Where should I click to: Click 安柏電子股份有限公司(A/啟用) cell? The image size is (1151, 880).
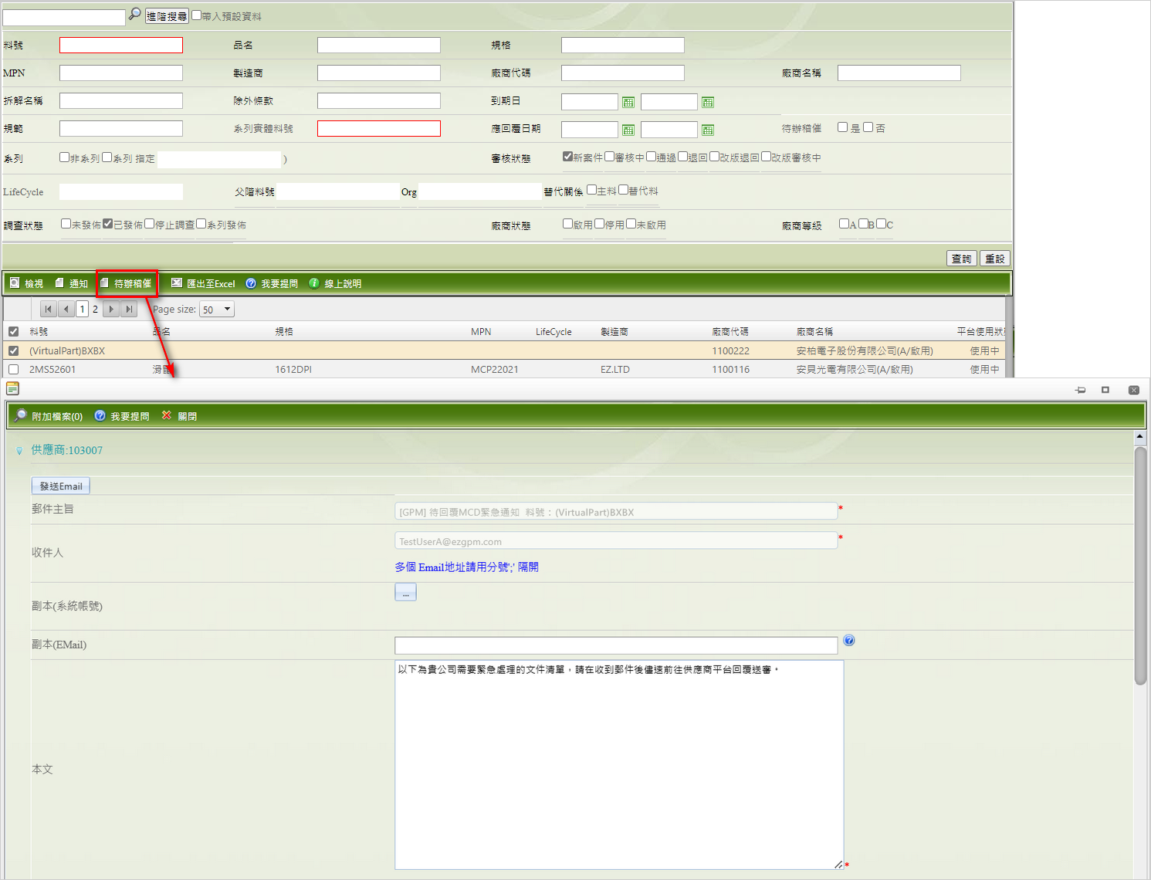tap(865, 351)
